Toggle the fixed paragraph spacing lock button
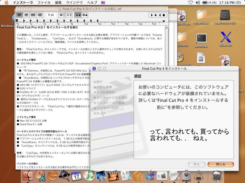The width and height of the screenshot is (245, 183). coord(78,15)
